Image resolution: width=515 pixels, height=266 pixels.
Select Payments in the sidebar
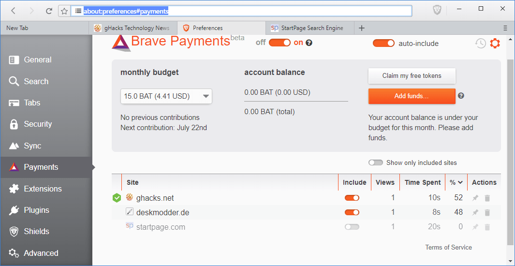click(x=46, y=167)
